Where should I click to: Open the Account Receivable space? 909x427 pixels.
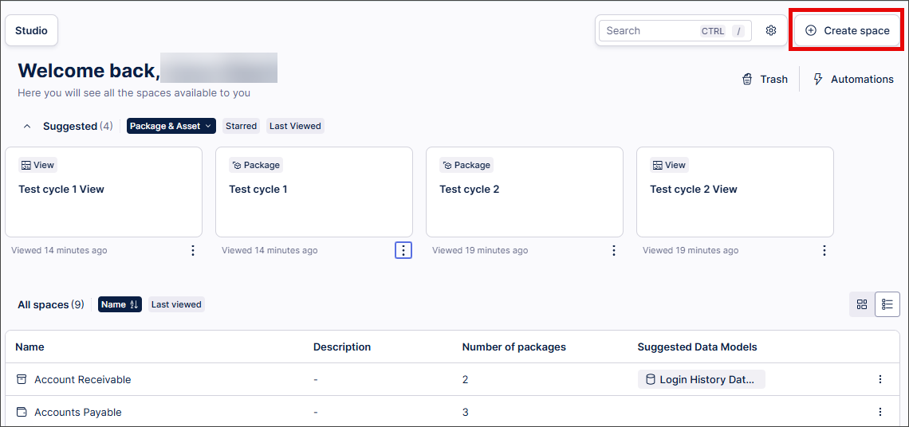pyautogui.click(x=82, y=379)
